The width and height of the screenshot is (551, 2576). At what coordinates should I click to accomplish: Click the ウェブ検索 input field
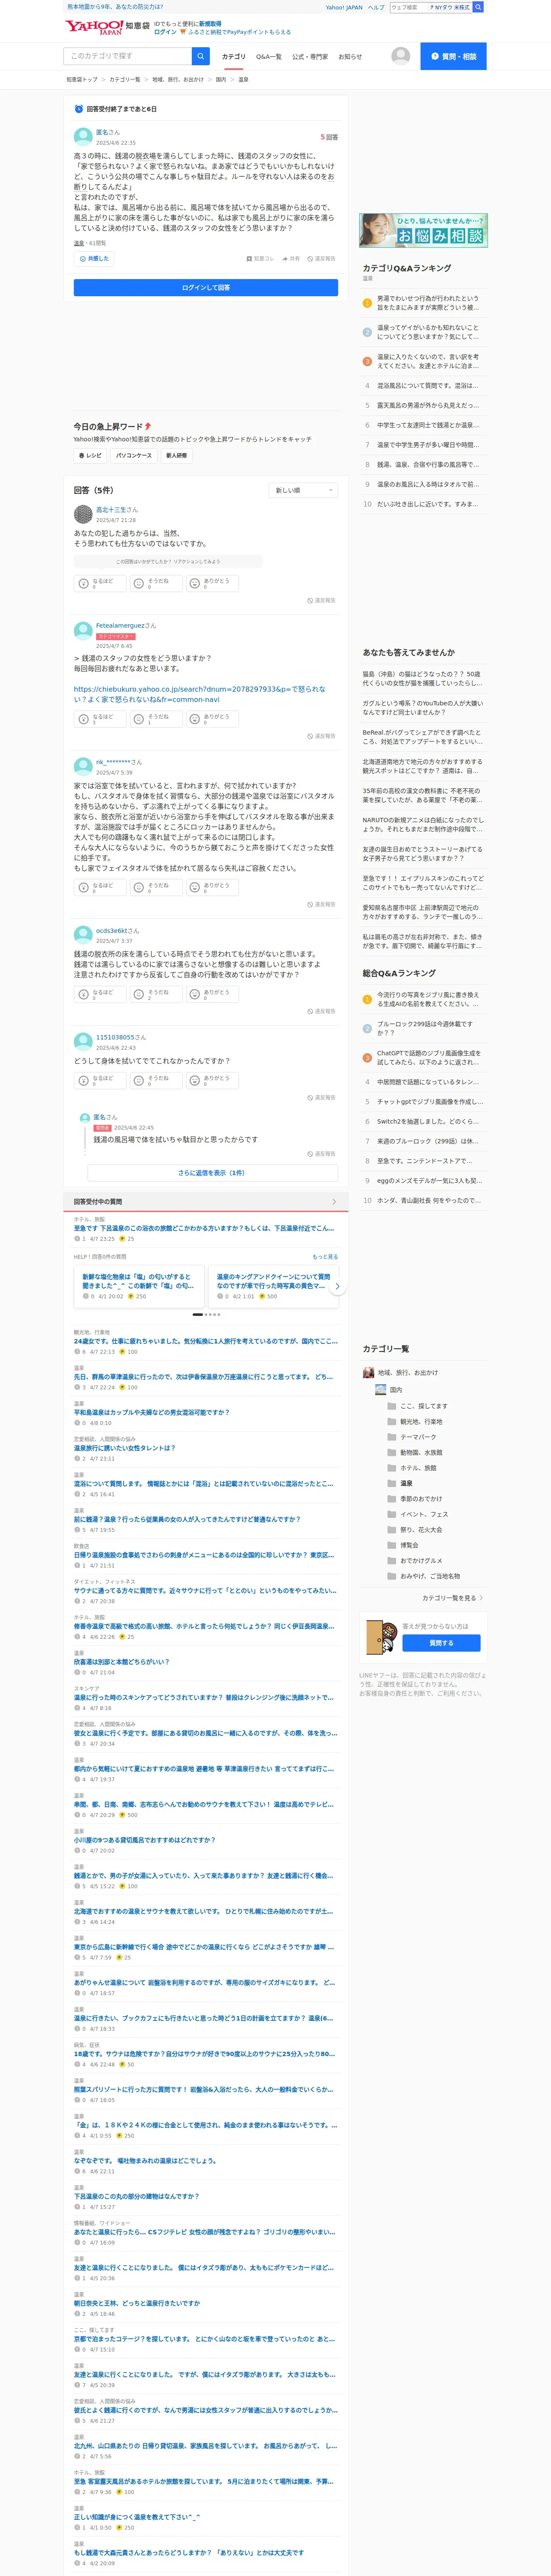click(x=408, y=7)
